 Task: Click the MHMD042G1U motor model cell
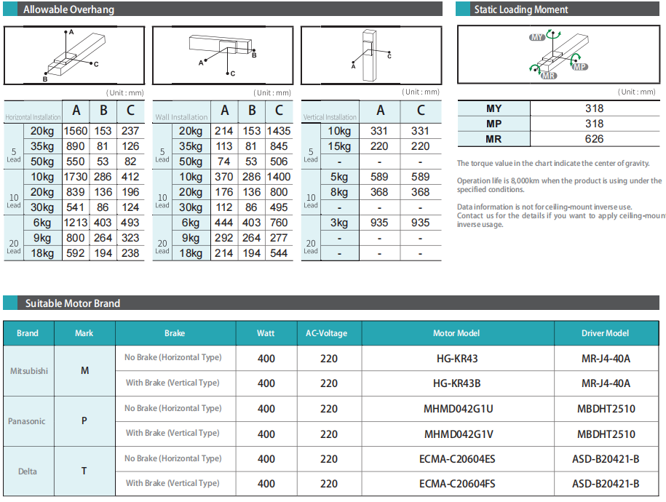(x=456, y=409)
